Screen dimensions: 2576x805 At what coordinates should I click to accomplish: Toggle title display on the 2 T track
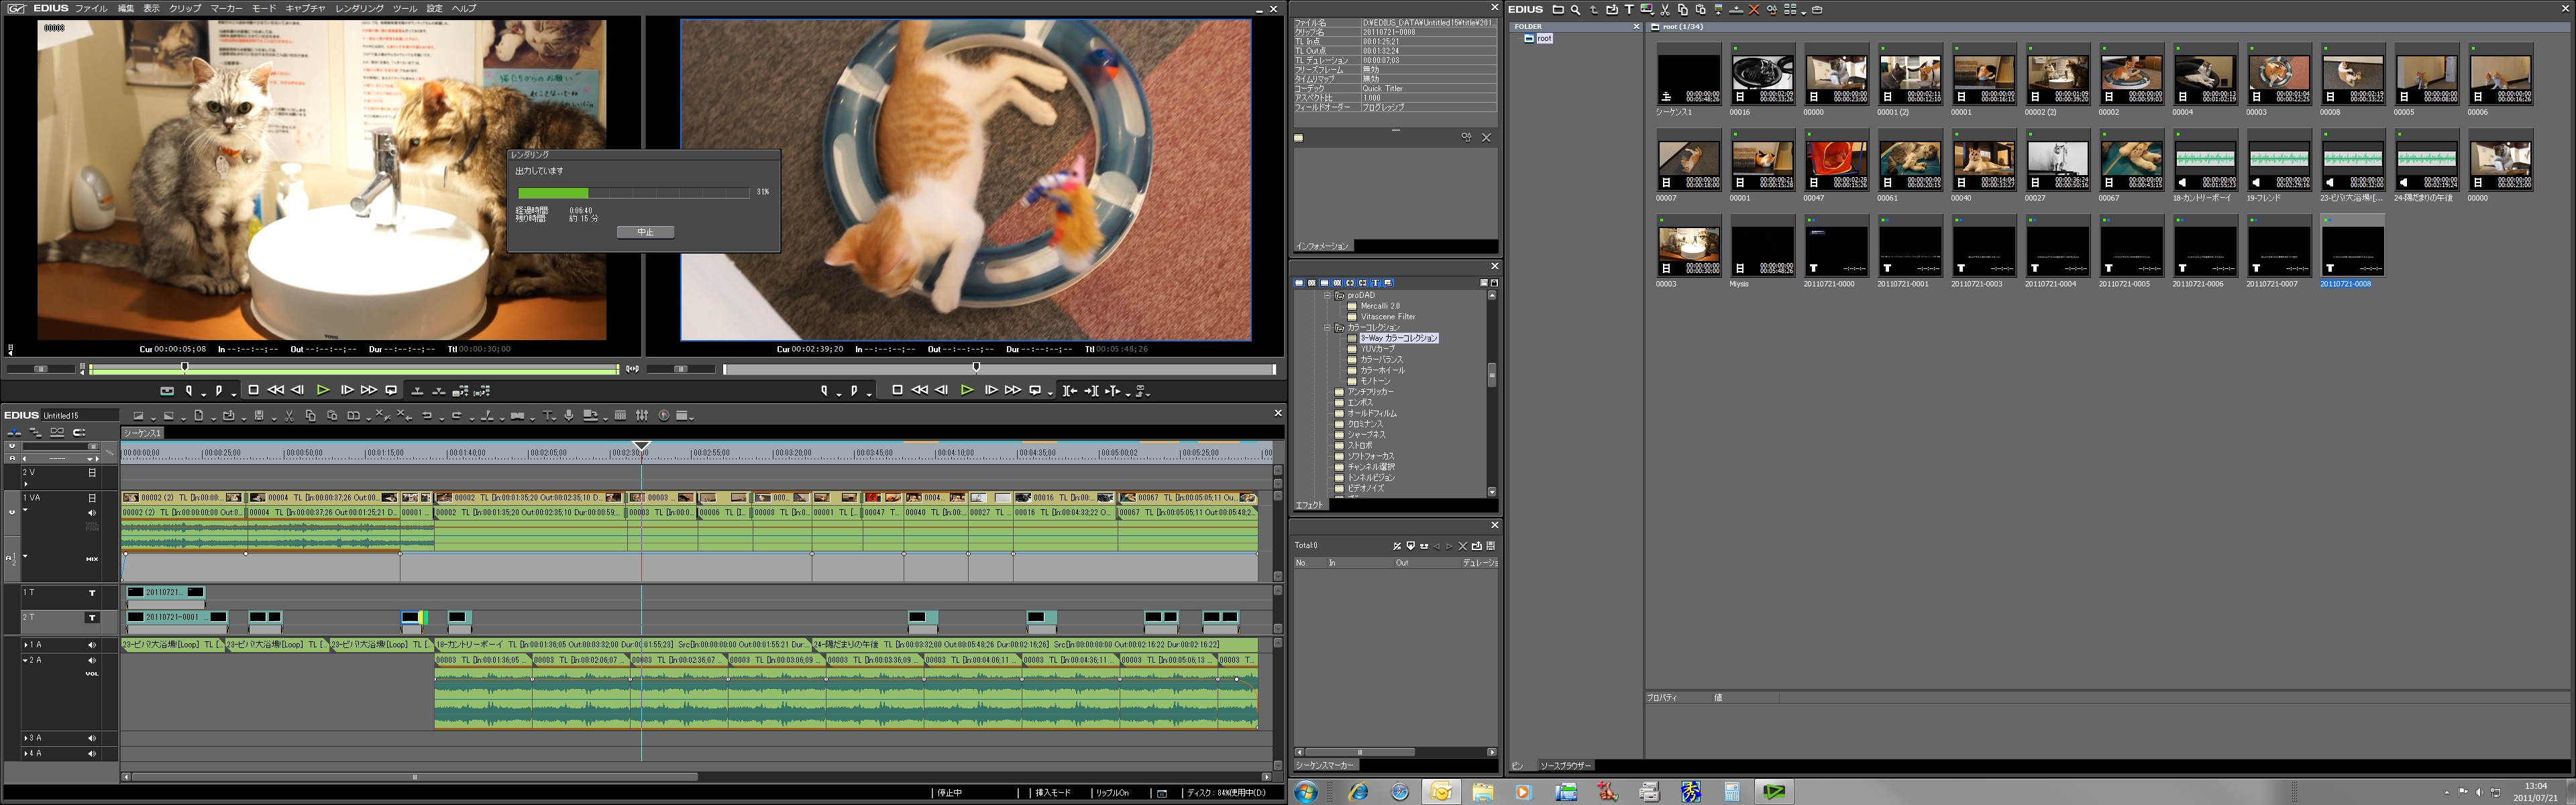(92, 618)
